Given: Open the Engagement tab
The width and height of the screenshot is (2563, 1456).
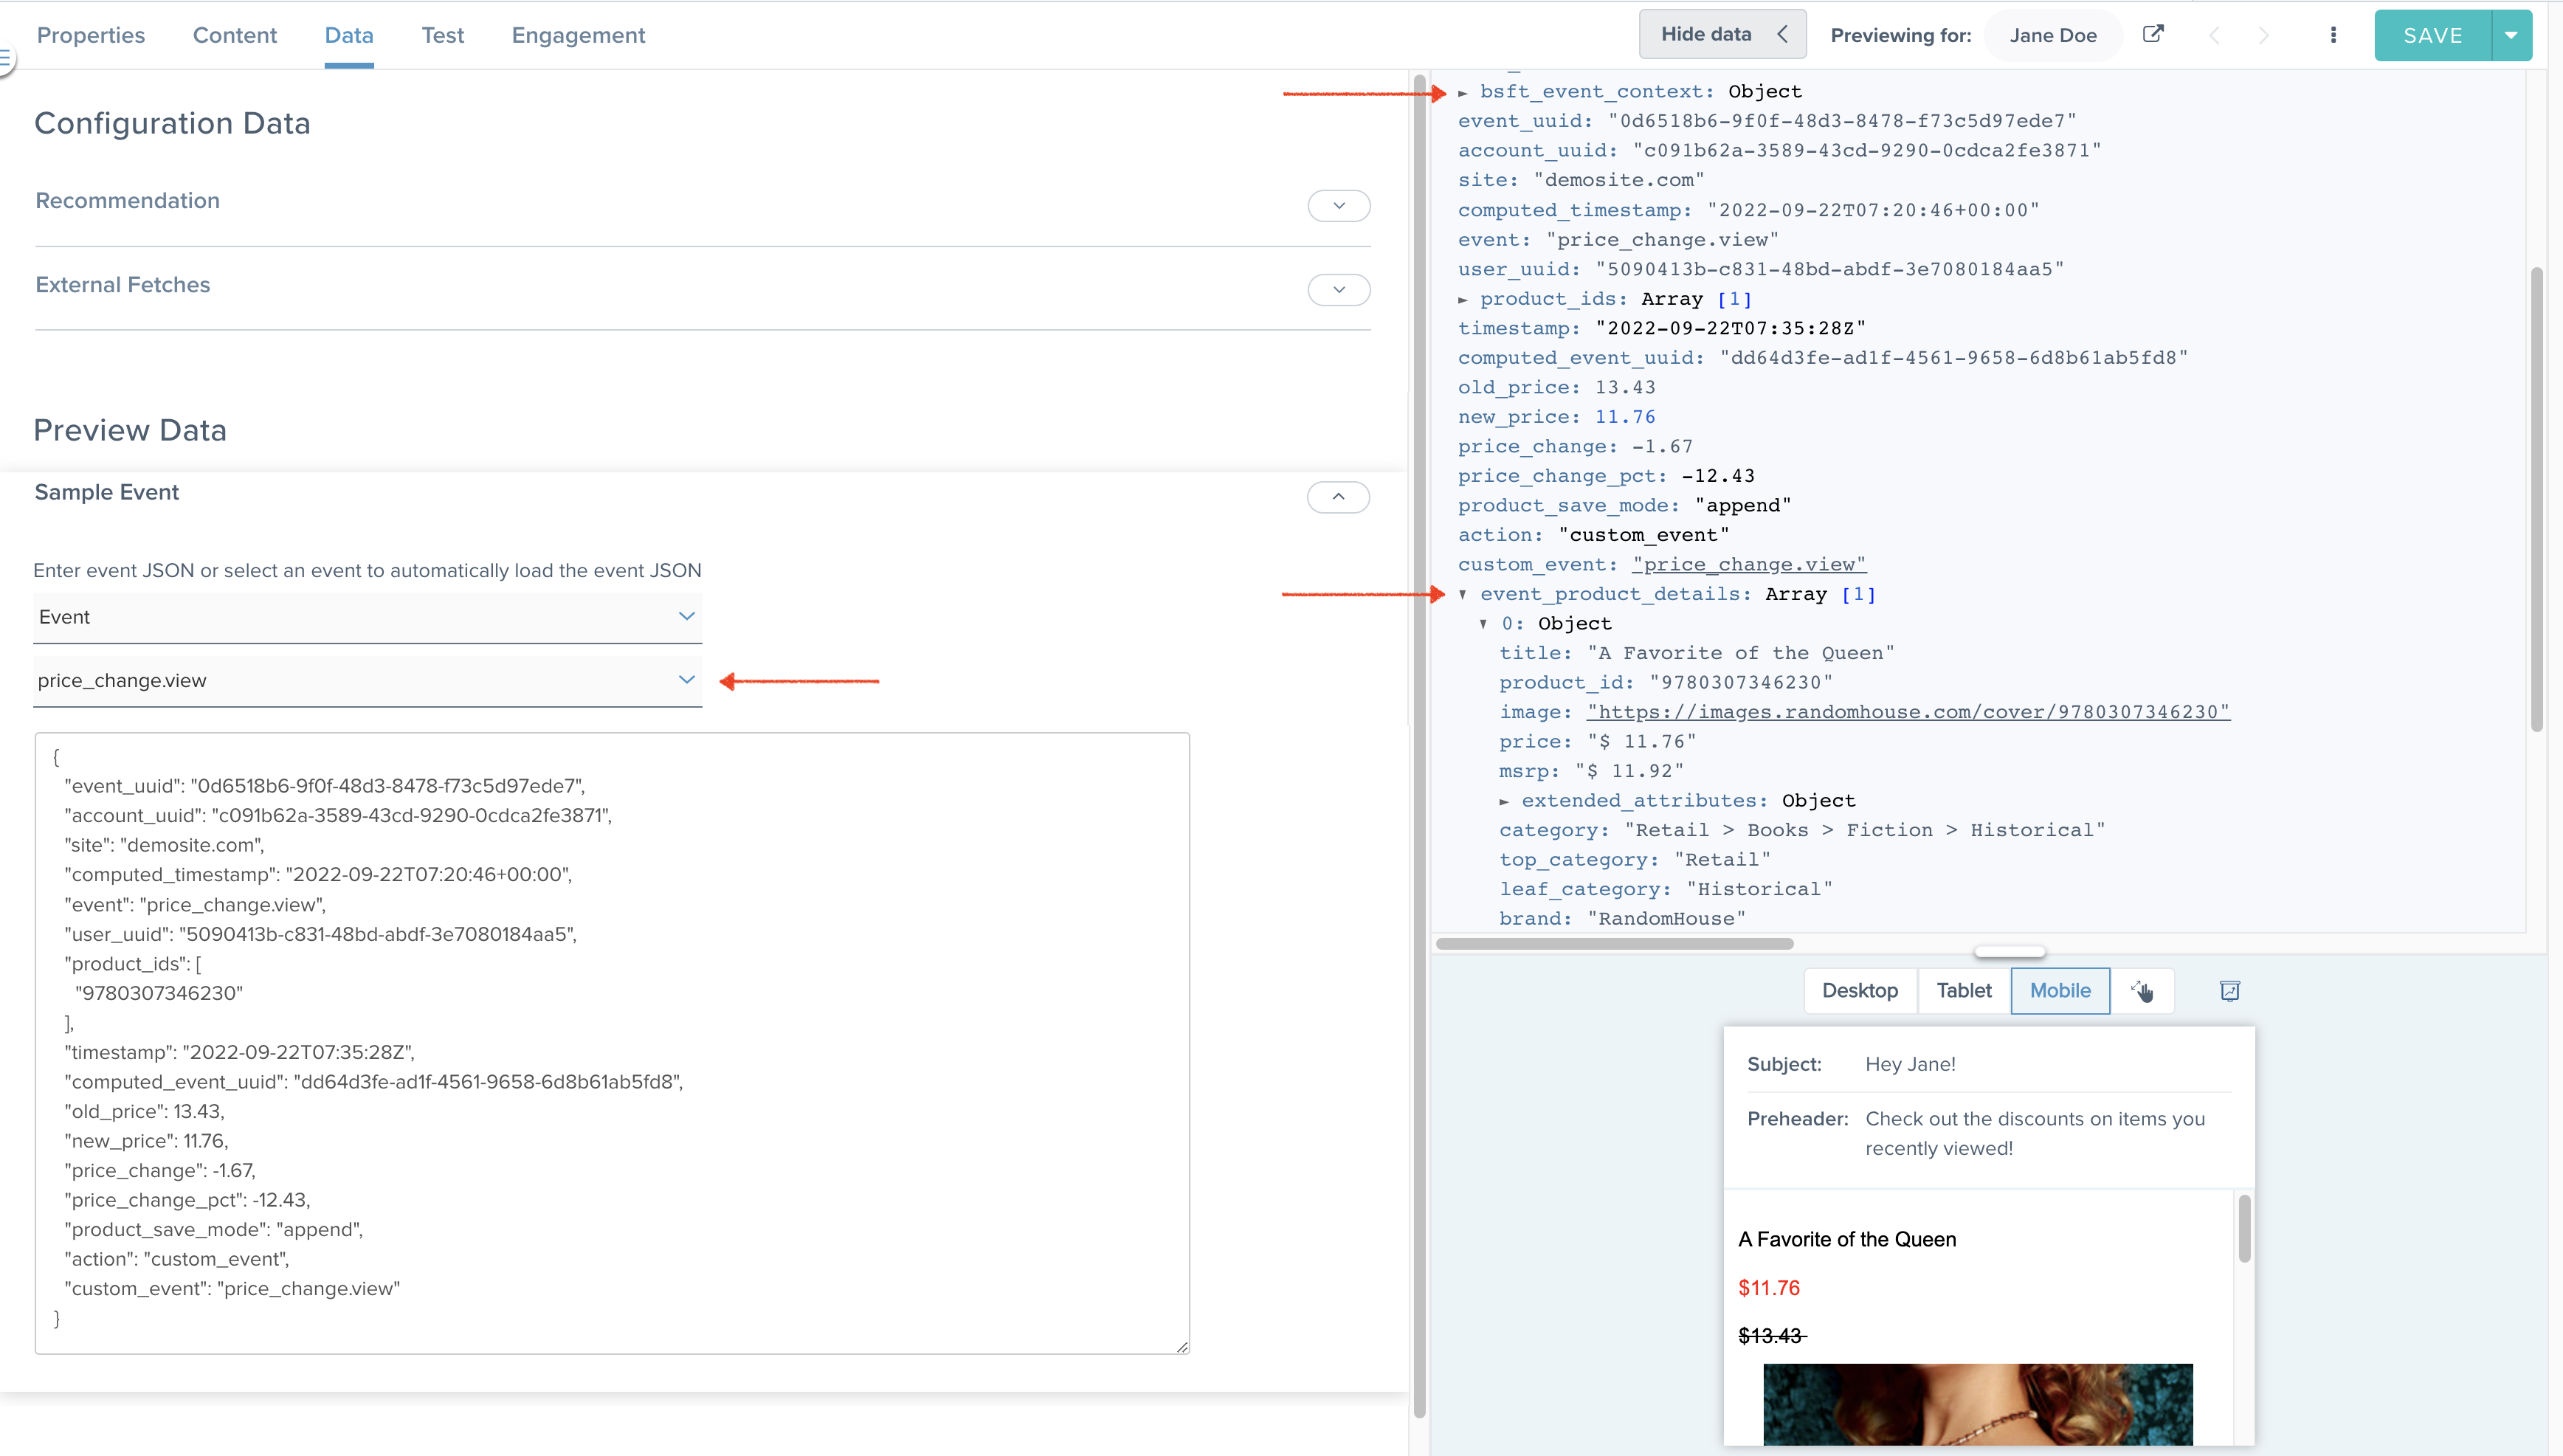Looking at the screenshot, I should [578, 35].
